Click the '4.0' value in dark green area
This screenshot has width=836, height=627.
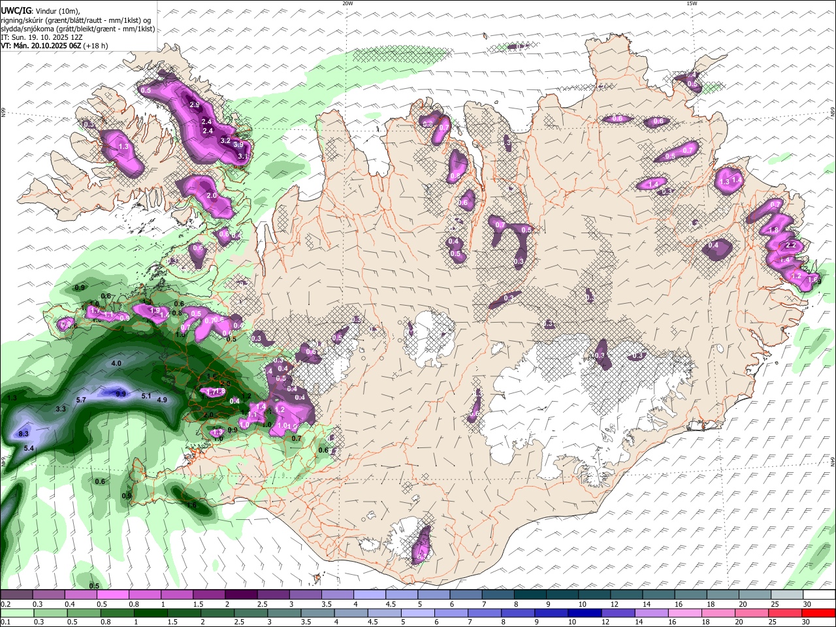pos(117,363)
